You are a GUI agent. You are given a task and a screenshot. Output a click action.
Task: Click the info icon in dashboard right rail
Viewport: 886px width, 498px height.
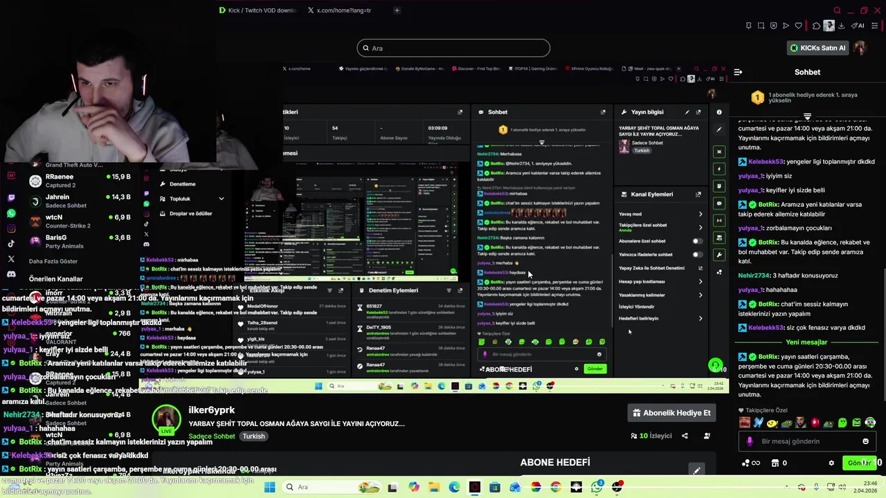coord(719,112)
